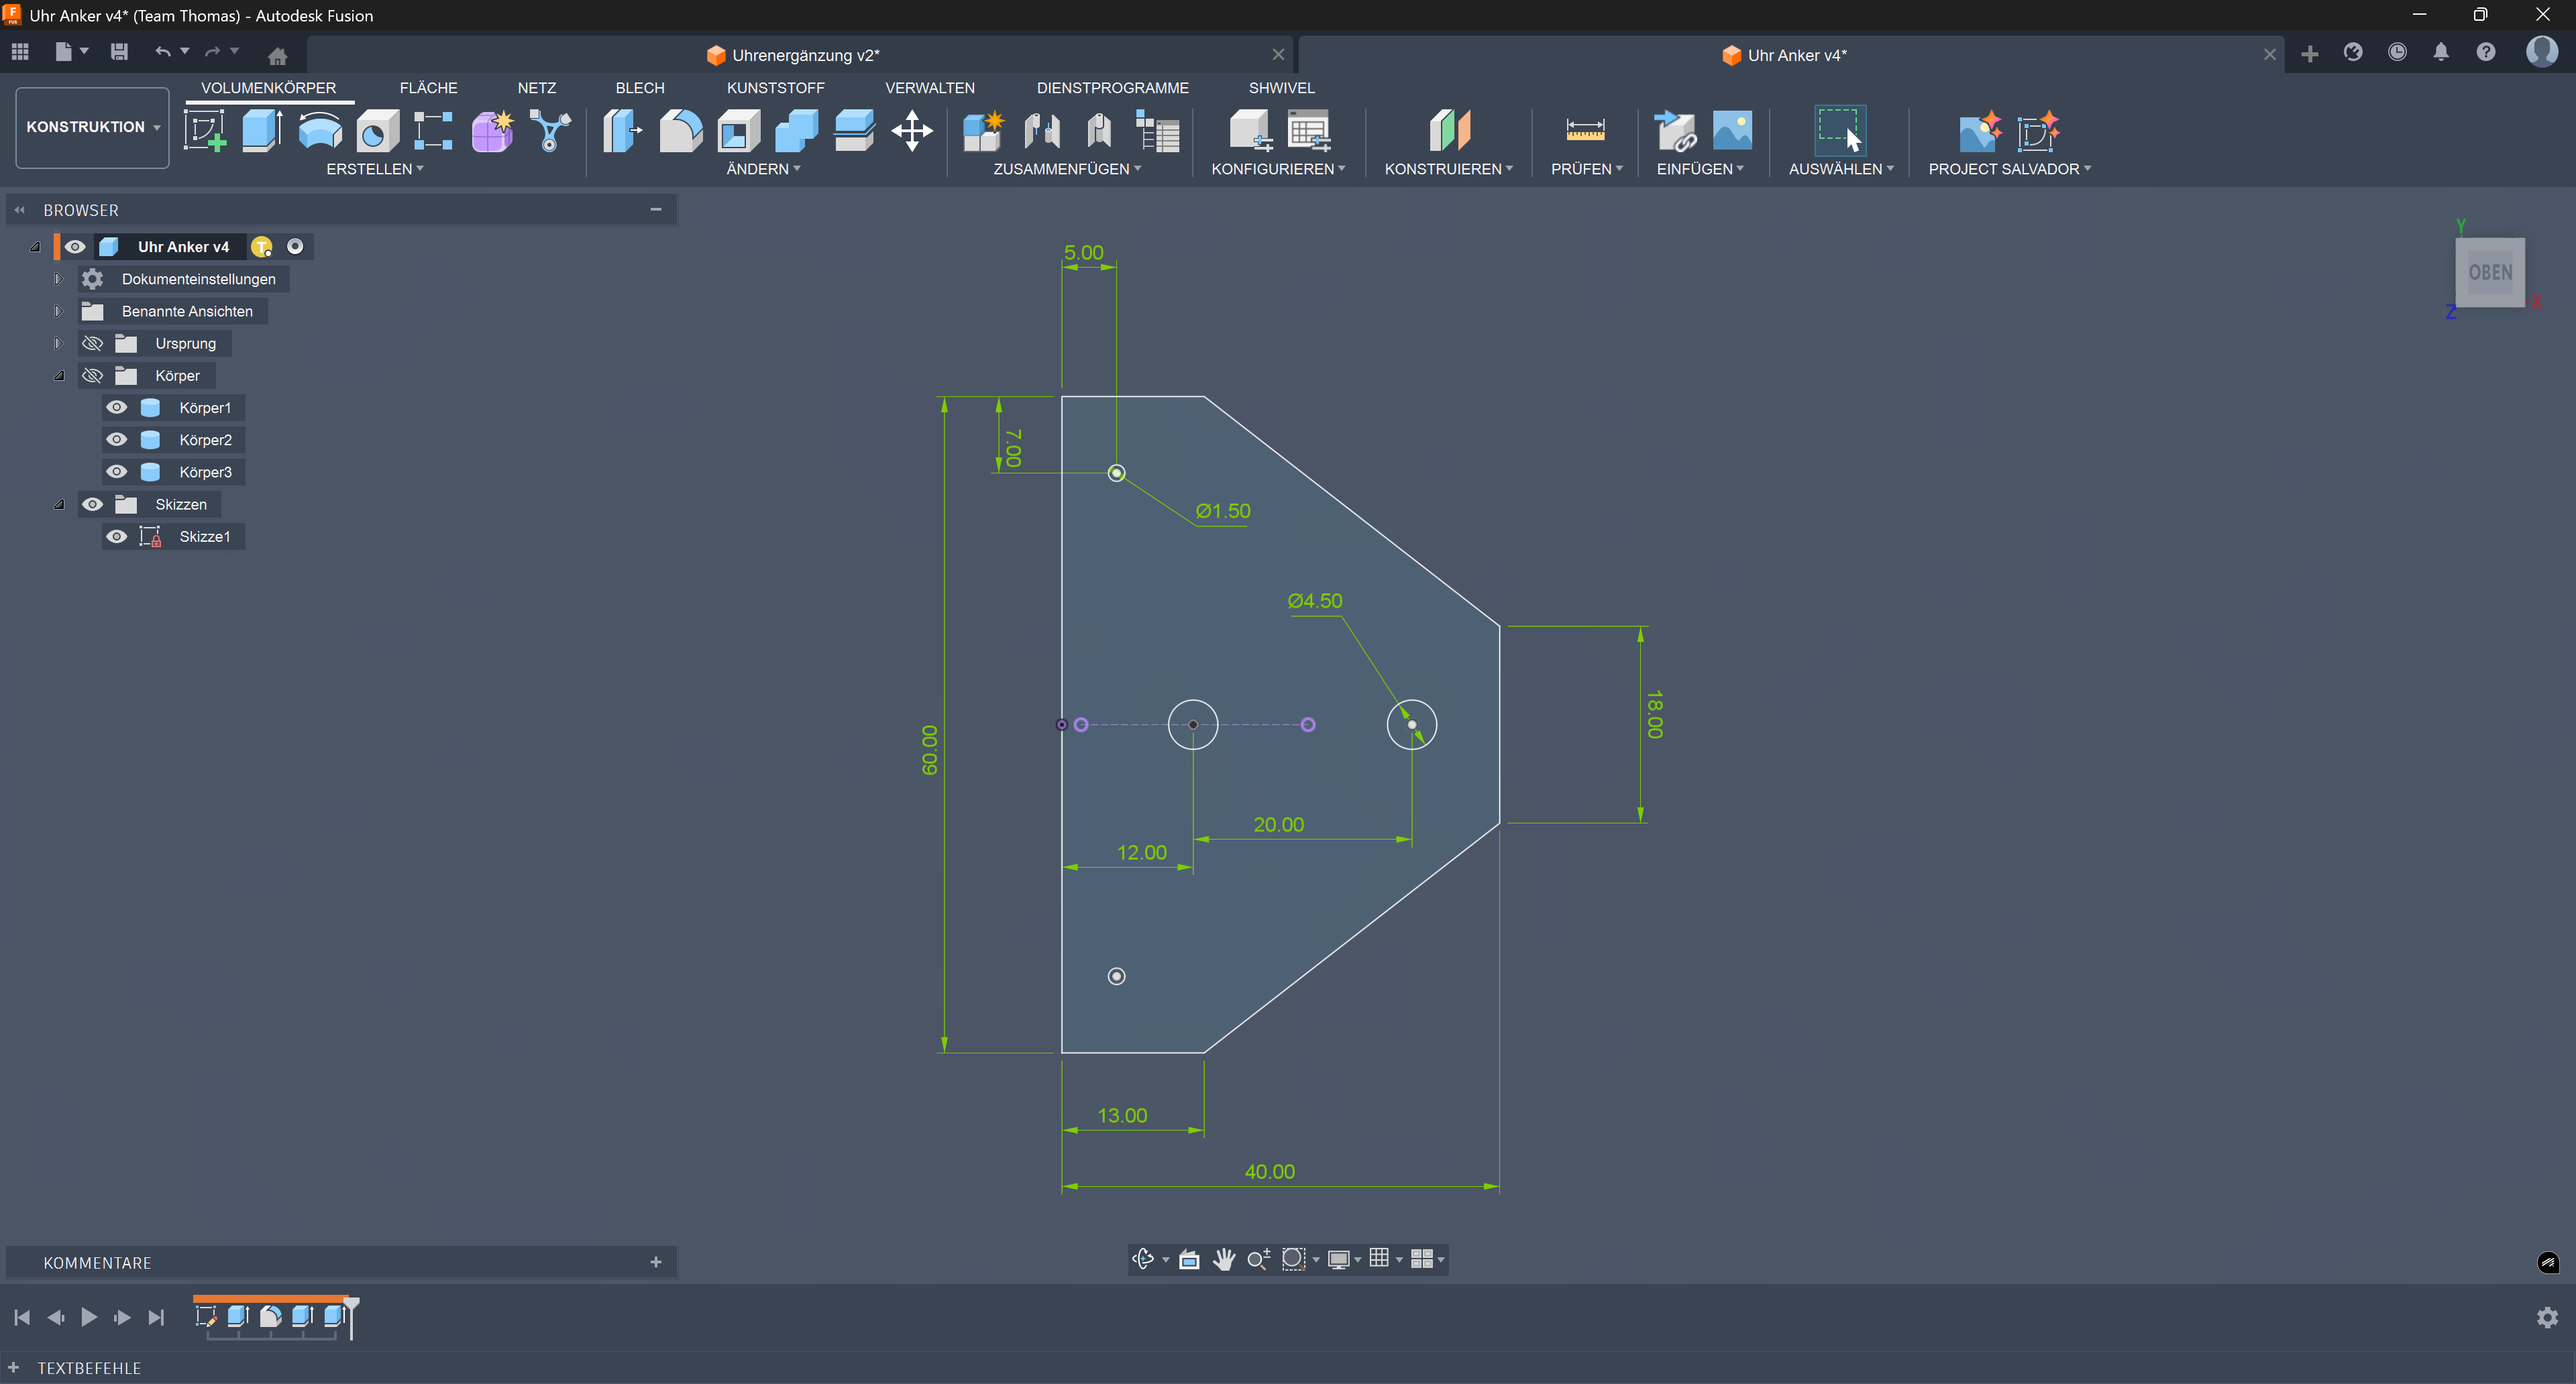Switch to the FLÄCHE tab

(428, 88)
